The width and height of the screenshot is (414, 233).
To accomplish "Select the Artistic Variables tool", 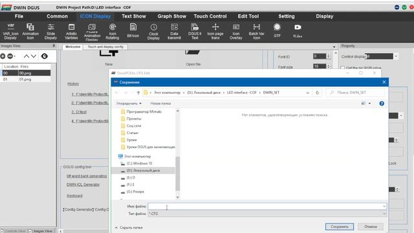I will (71, 31).
